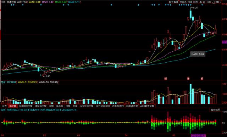227x137 pixels.
Task: Switch to 换手率 turnover tab
Action: (x=60, y=106)
